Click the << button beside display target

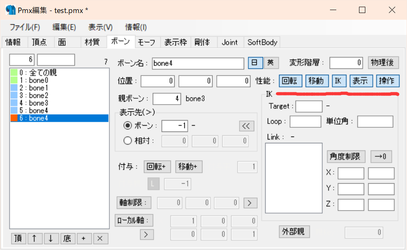246,126
